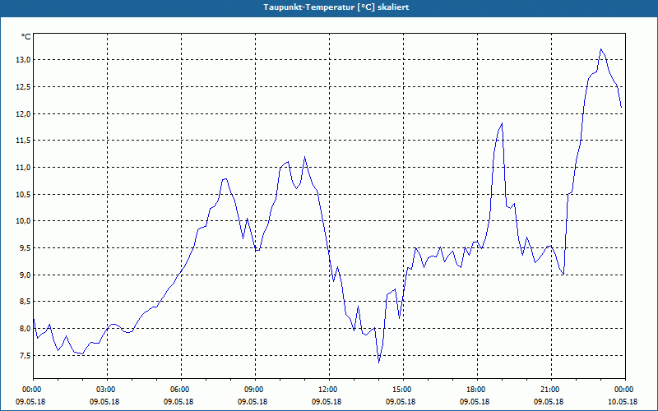Click the 11,5 y-axis value
Image resolution: width=658 pixels, height=411 pixels.
pyautogui.click(x=24, y=141)
